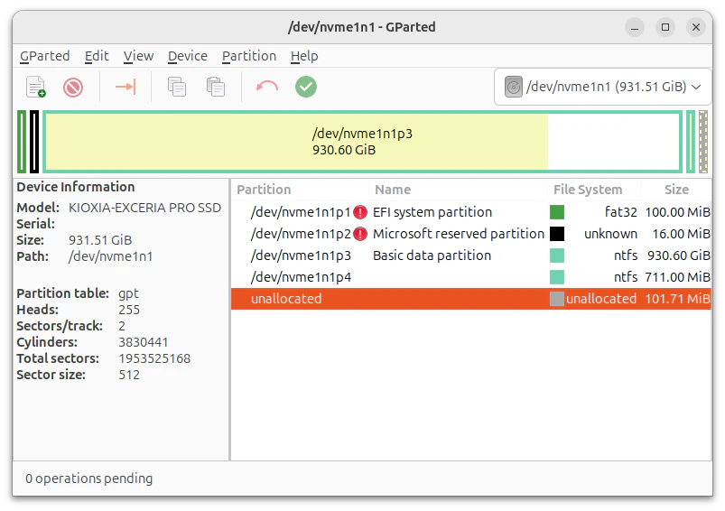Click the New partition toolbar icon
This screenshot has height=511, width=725.
coord(35,87)
